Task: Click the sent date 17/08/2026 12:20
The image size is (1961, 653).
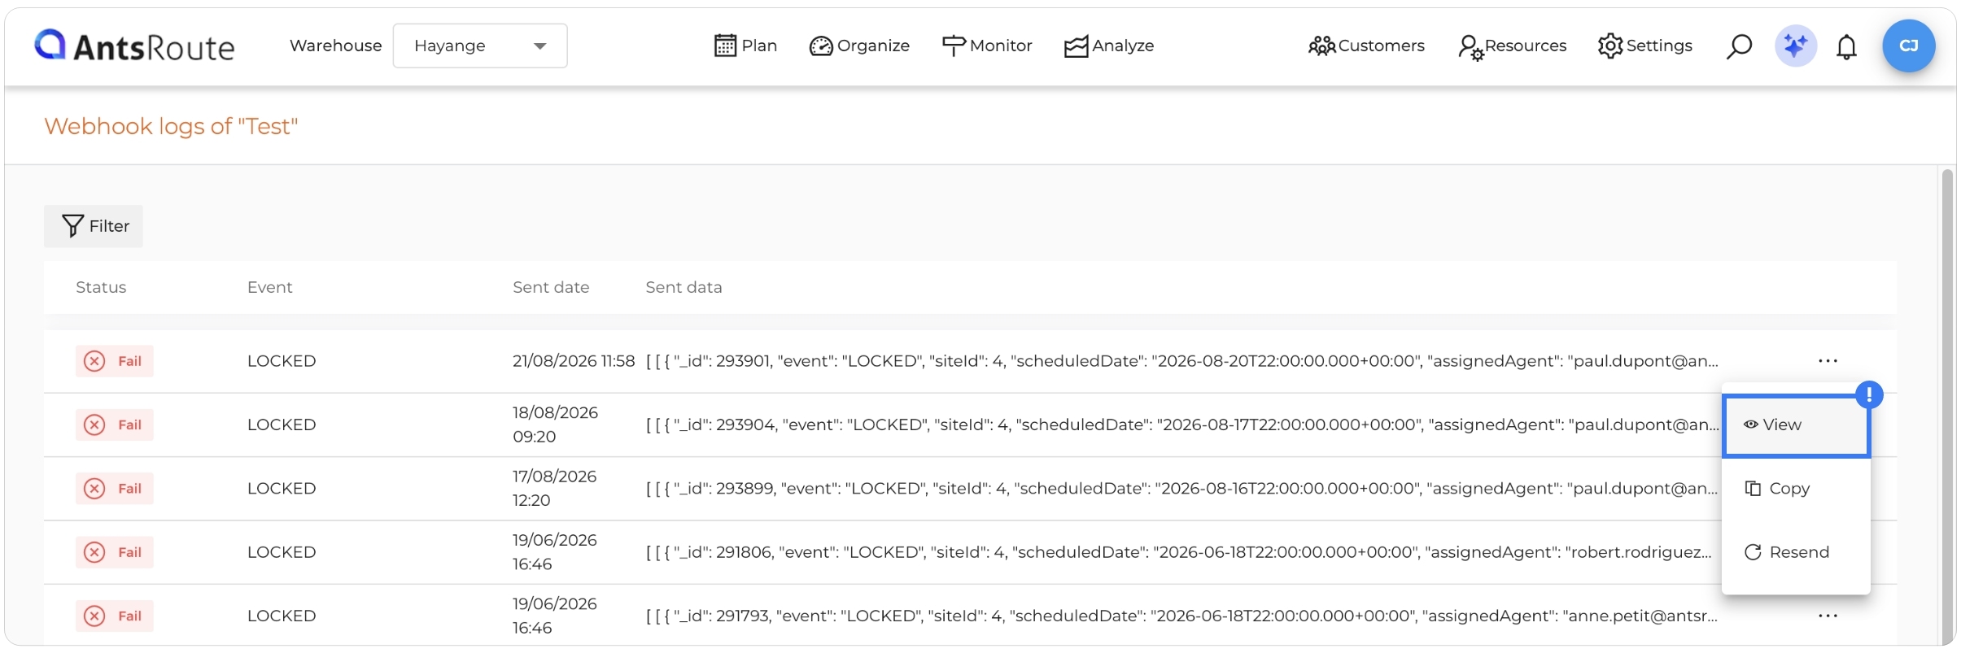Action: 554,488
